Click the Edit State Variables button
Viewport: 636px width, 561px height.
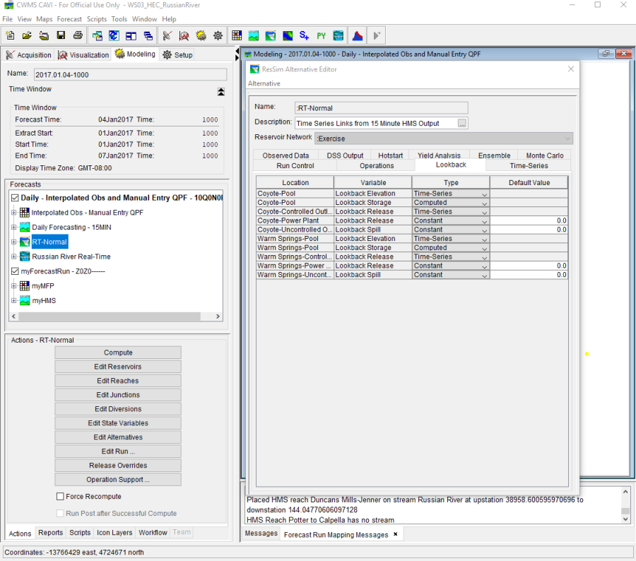118,423
